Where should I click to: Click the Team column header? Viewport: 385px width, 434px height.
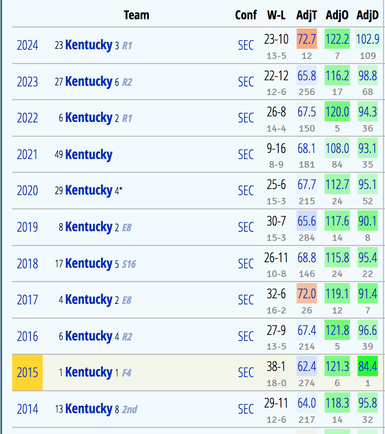click(137, 15)
